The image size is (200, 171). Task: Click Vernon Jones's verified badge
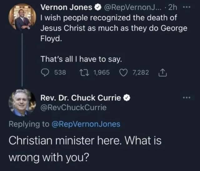click(97, 7)
